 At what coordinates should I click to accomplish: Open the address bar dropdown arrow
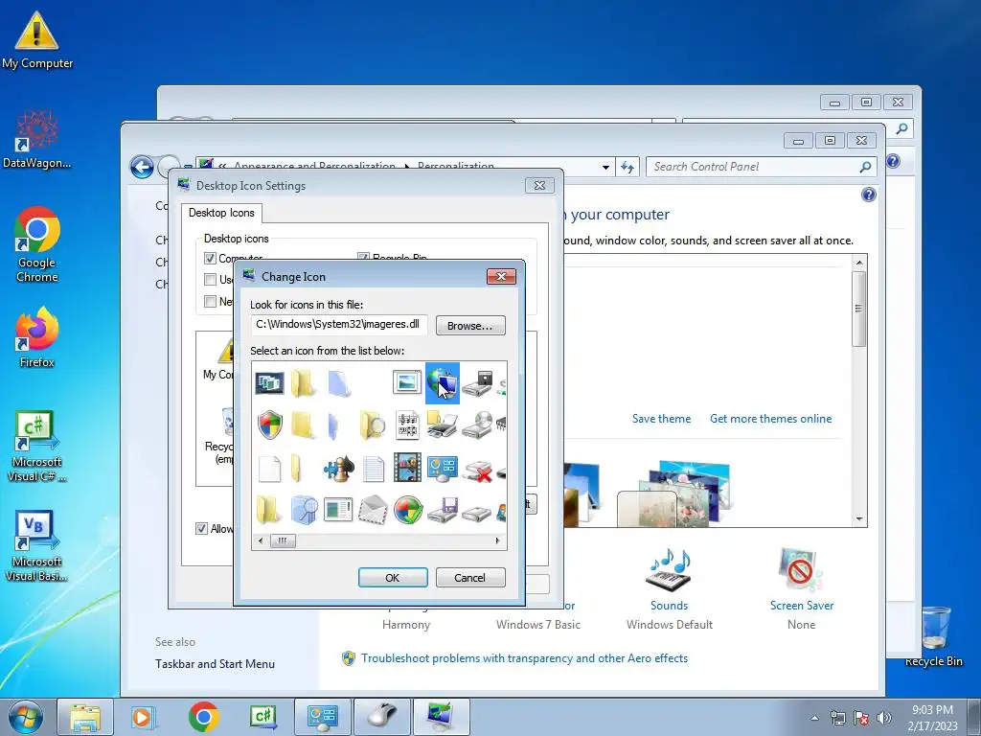pyautogui.click(x=605, y=167)
